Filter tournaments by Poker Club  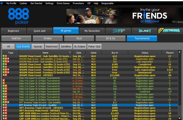94,46
